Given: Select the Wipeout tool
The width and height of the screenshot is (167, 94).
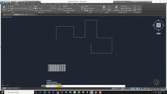Looking at the screenshot, I should click(104, 8).
